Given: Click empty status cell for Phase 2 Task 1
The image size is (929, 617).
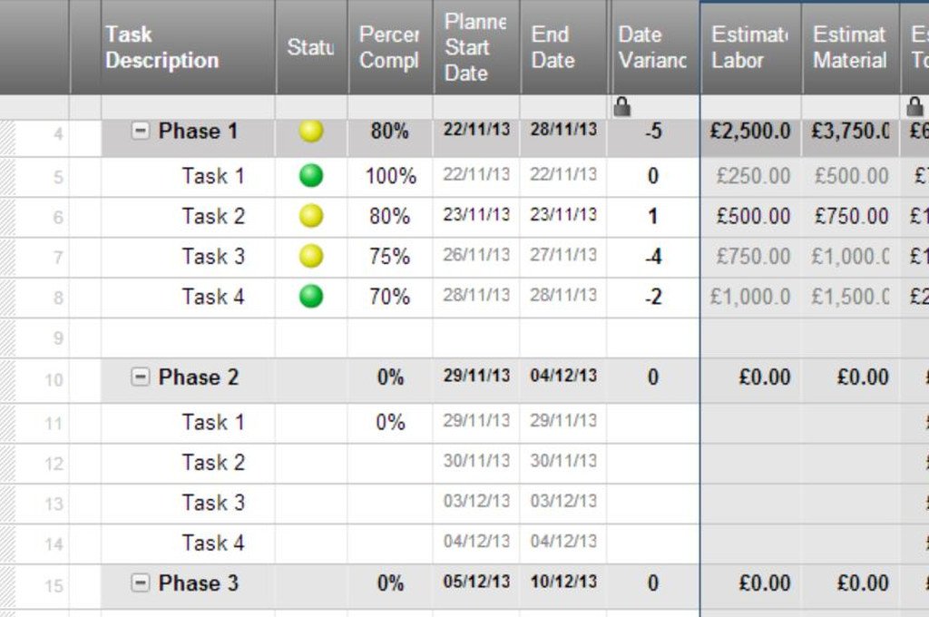Looking at the screenshot, I should pyautogui.click(x=311, y=422).
